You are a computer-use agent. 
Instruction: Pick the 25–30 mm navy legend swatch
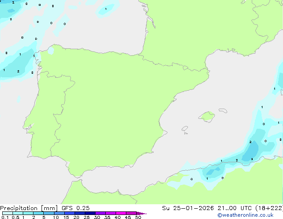pyautogui.click(x=90, y=213)
